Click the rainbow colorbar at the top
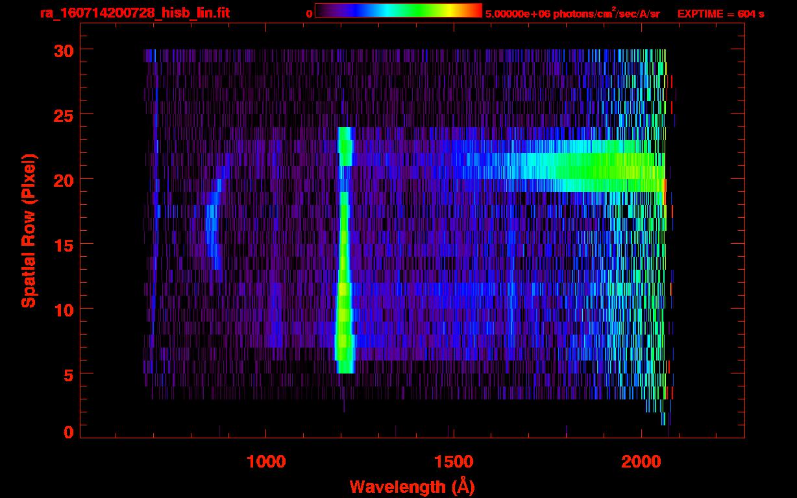 click(398, 10)
